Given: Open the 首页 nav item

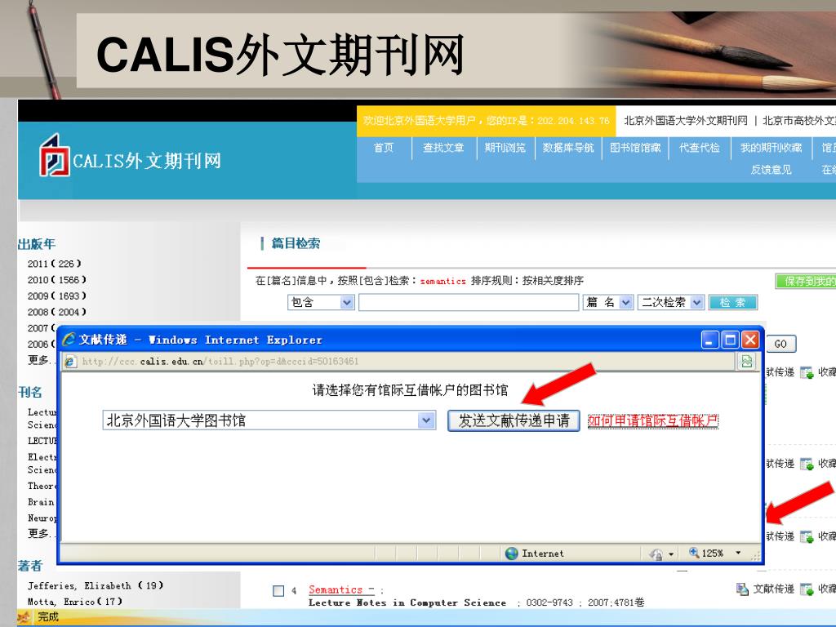Looking at the screenshot, I should click(x=384, y=148).
